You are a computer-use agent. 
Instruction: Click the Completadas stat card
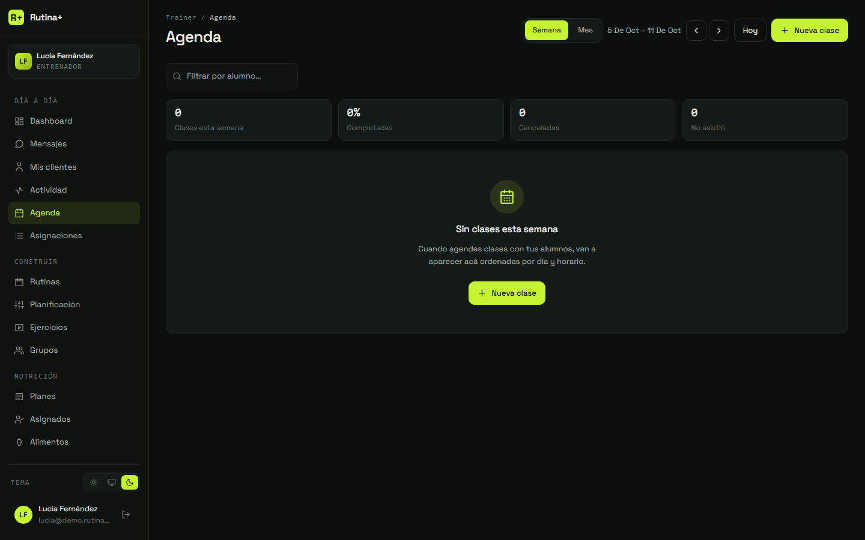[421, 120]
